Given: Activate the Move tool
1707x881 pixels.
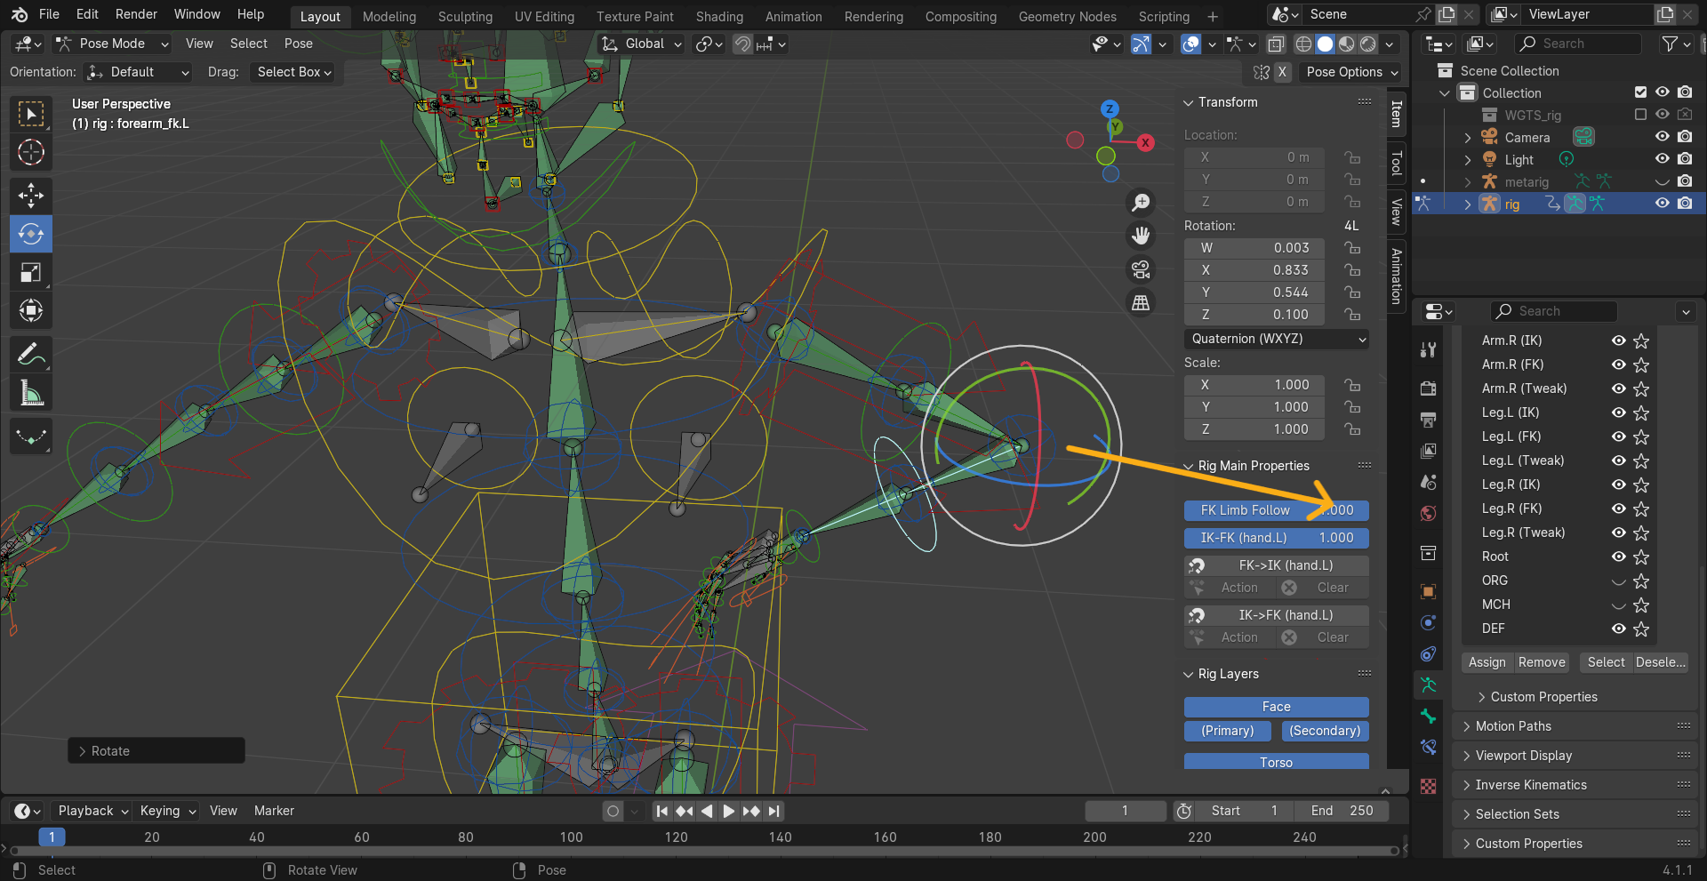Looking at the screenshot, I should 31,196.
